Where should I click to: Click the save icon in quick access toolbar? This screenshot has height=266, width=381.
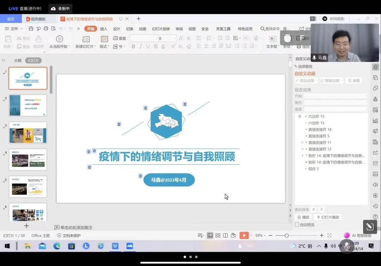point(31,29)
